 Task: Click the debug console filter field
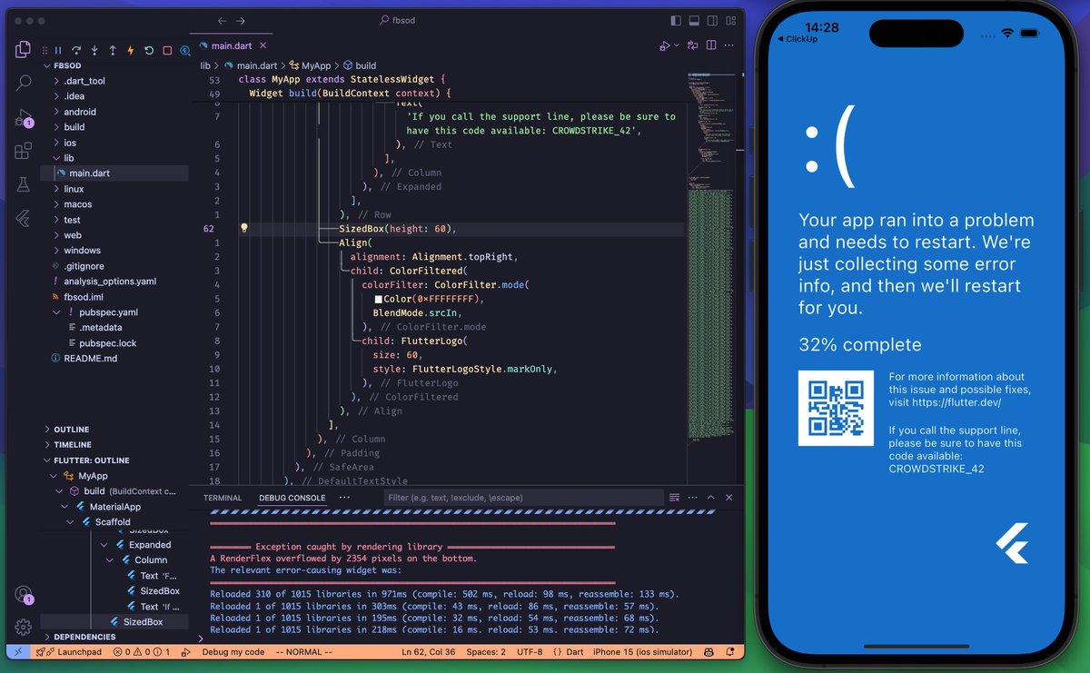click(x=522, y=498)
